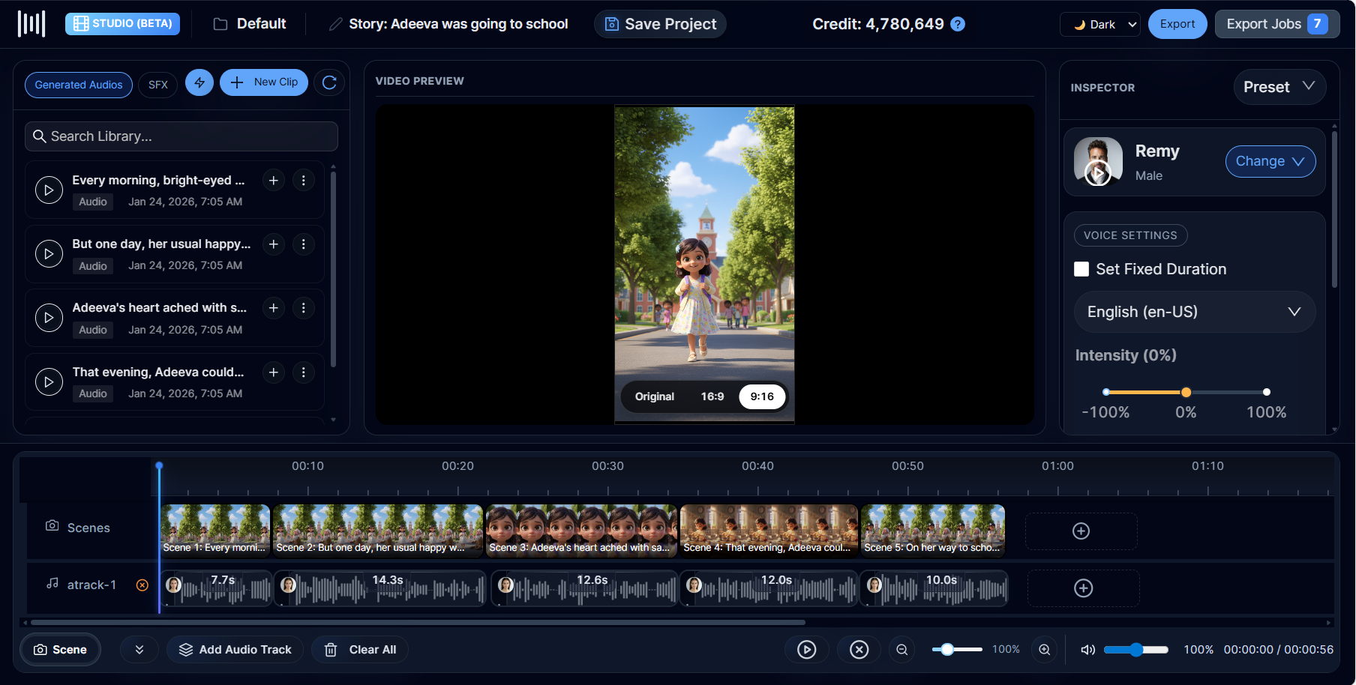The width and height of the screenshot is (1356, 685).
Task: Click the Search Library input field
Action: point(181,136)
